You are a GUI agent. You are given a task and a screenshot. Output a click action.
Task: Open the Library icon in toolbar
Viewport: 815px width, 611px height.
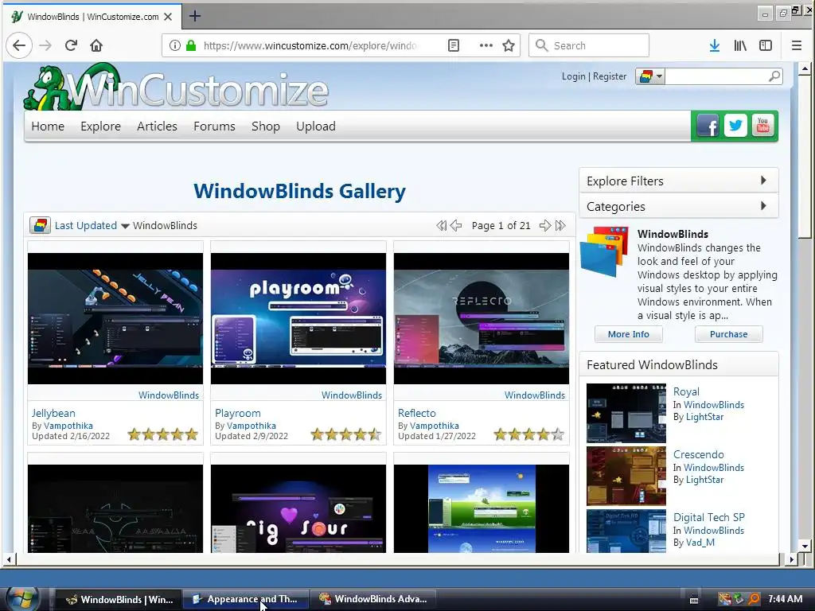740,45
